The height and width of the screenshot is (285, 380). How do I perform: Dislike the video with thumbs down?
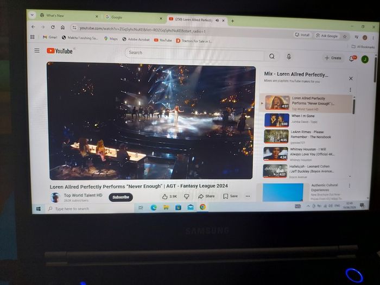(x=186, y=197)
